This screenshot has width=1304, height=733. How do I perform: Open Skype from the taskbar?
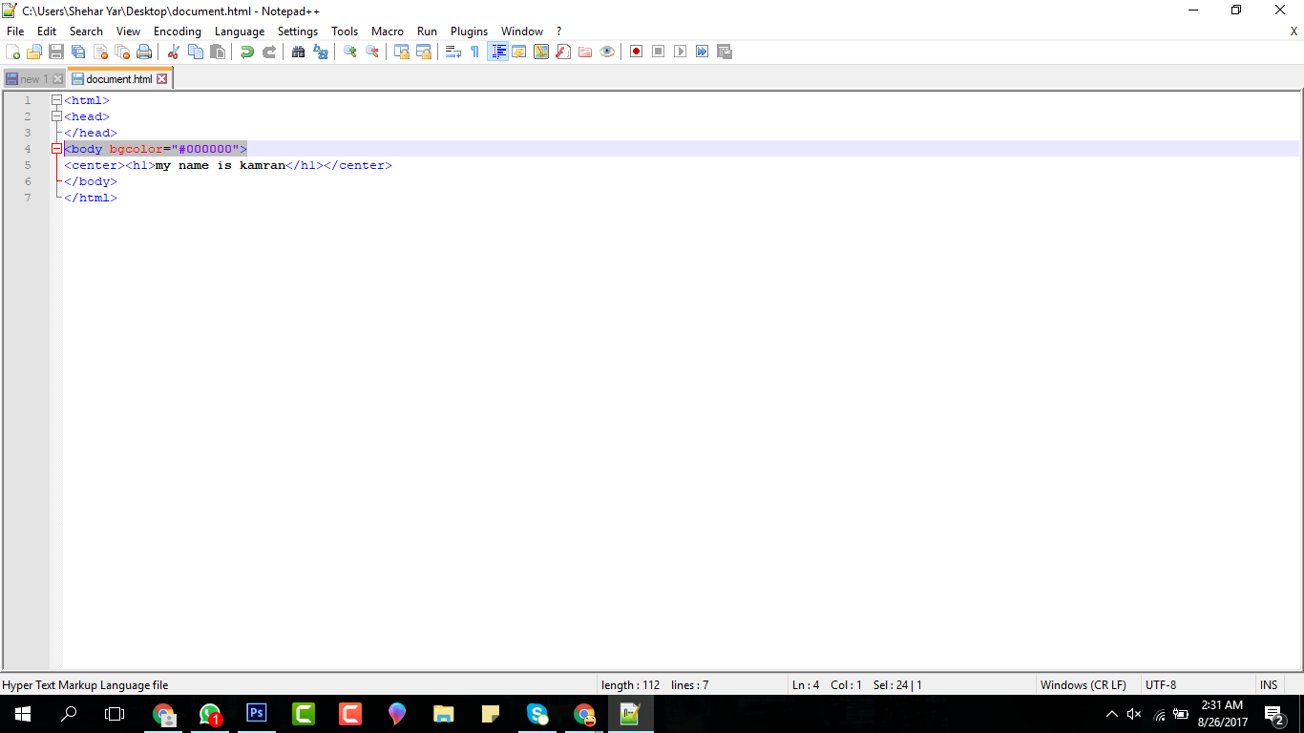(x=536, y=714)
